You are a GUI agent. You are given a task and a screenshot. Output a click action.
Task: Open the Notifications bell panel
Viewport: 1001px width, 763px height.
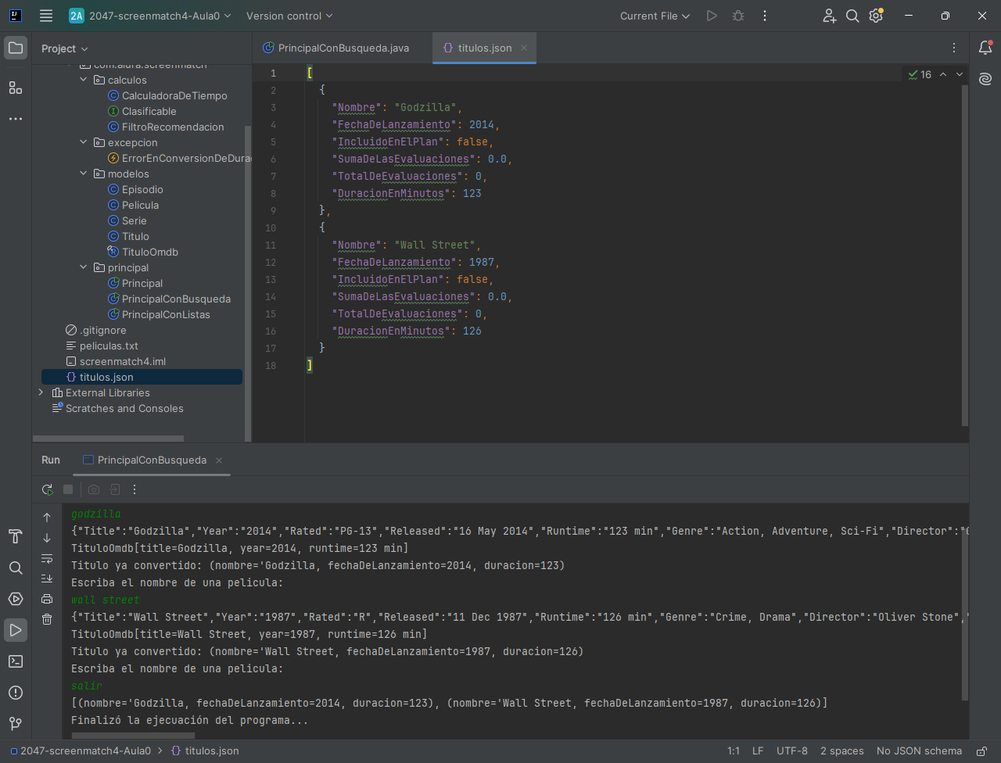tap(985, 48)
